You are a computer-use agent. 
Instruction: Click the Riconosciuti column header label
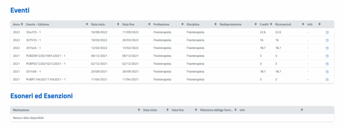(283, 24)
